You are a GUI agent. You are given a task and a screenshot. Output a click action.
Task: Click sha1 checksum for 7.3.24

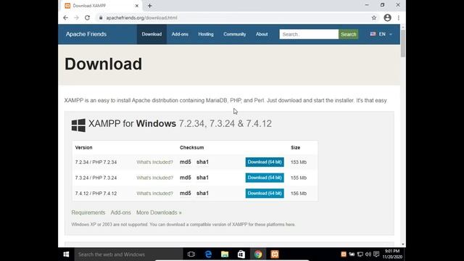(203, 178)
